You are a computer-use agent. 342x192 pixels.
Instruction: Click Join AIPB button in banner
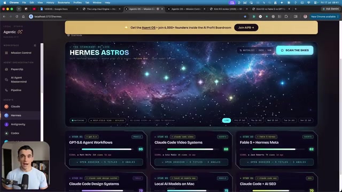pos(246,28)
